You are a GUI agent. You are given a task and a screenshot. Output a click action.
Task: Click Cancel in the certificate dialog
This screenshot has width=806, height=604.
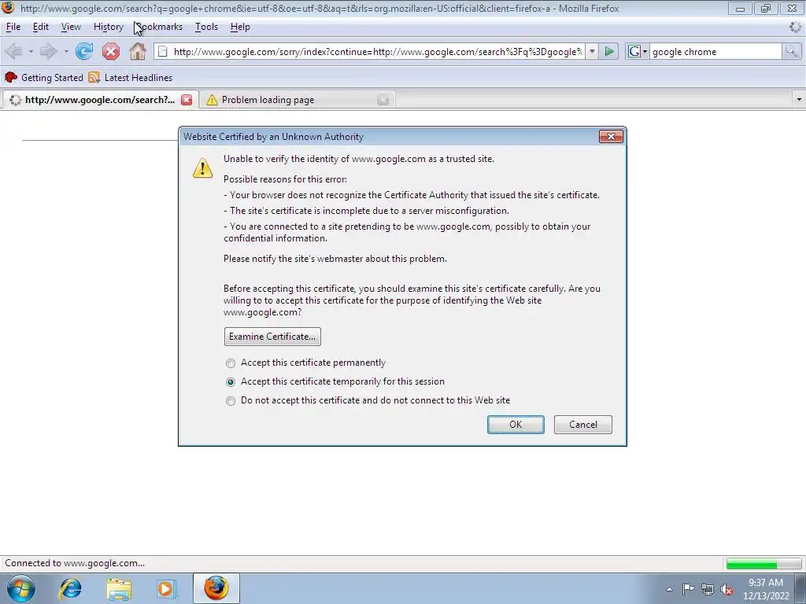coord(583,425)
